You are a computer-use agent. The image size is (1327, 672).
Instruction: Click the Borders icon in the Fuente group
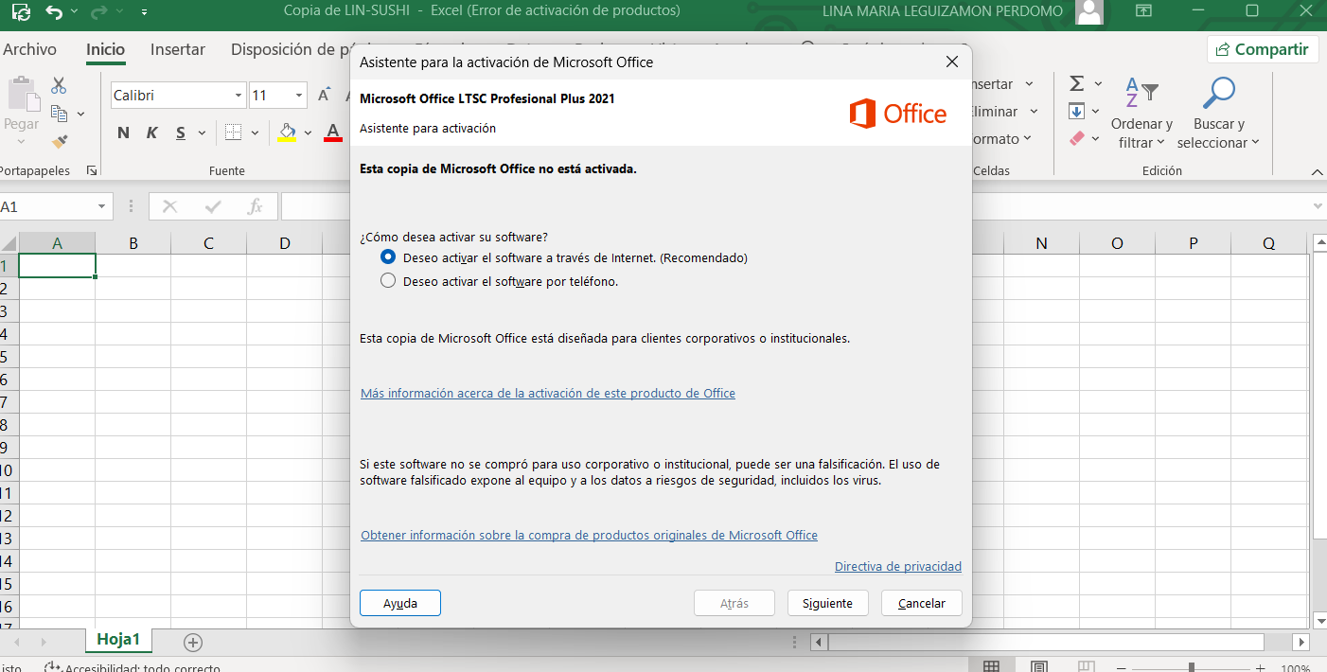[x=233, y=133]
